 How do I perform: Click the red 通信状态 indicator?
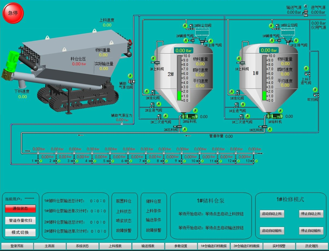pos(20,208)
